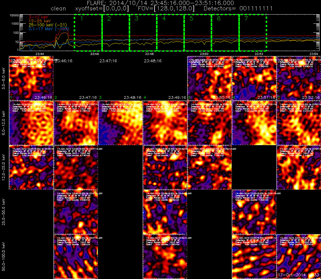Click the 50.0-100.0 keV image for interval 7
Viewport: 321px width, 279px height.
click(x=299, y=256)
